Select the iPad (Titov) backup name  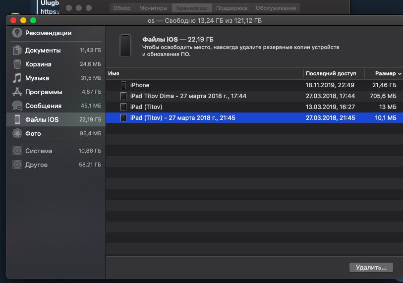pos(146,107)
